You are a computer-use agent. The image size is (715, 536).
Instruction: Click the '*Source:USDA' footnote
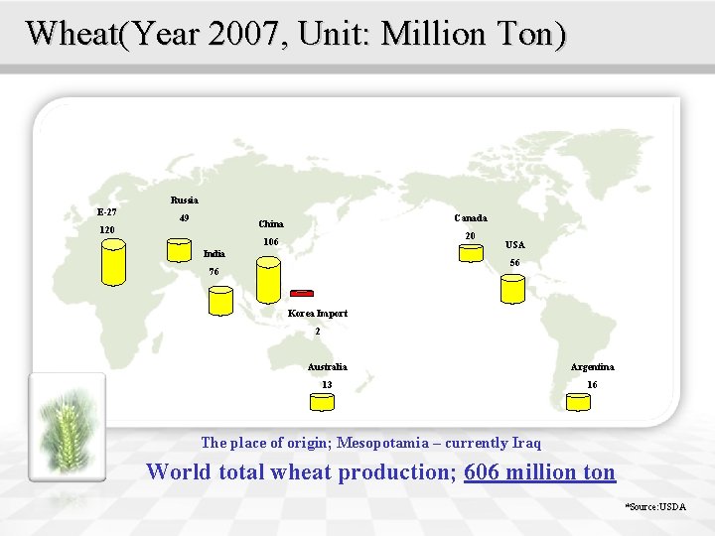click(655, 506)
